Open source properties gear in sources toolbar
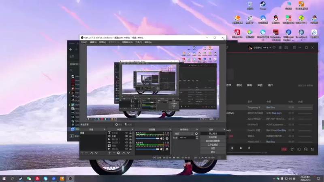The height and width of the screenshot is (182, 324). tap(118, 153)
